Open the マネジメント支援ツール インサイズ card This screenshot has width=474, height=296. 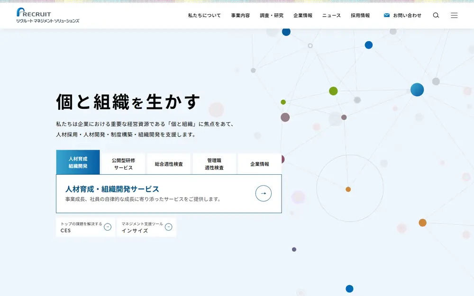[x=146, y=227]
